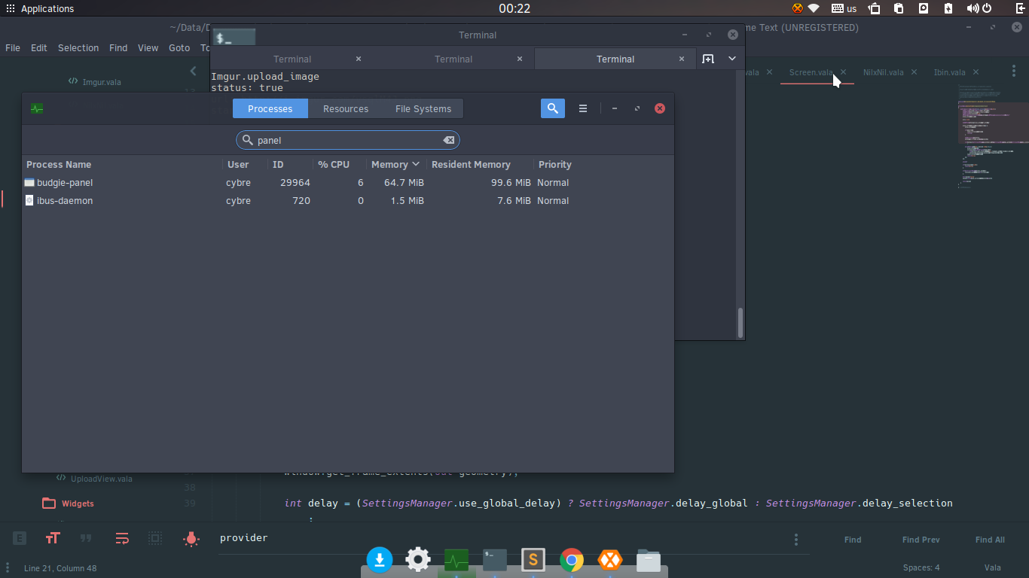
Task: Click the budgie-panel process icon
Action: click(x=29, y=183)
